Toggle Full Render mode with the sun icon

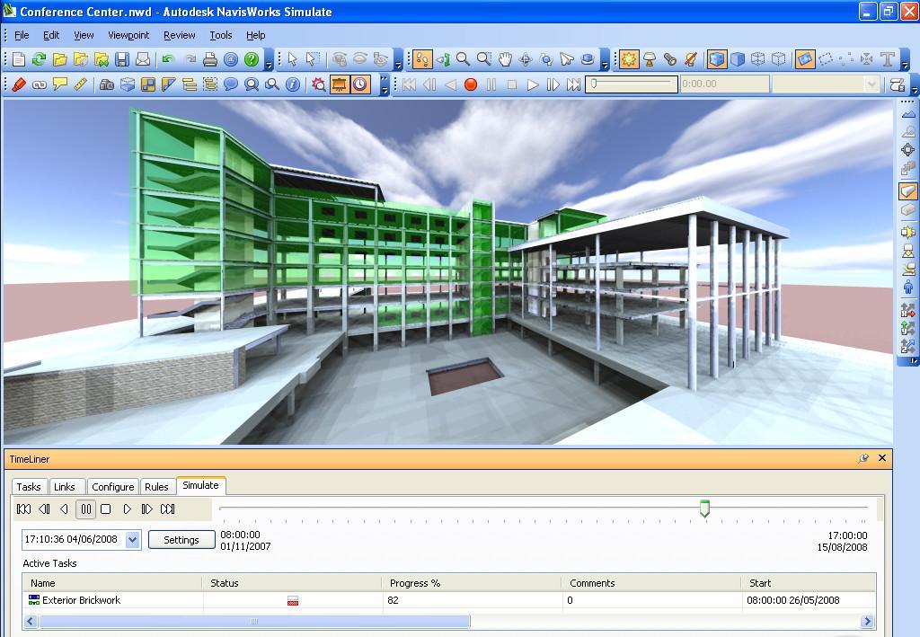point(627,60)
